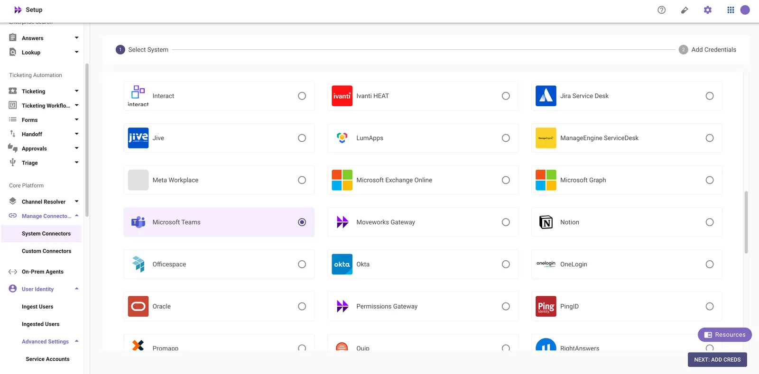
Task: Open the help question mark icon
Action: 662,10
